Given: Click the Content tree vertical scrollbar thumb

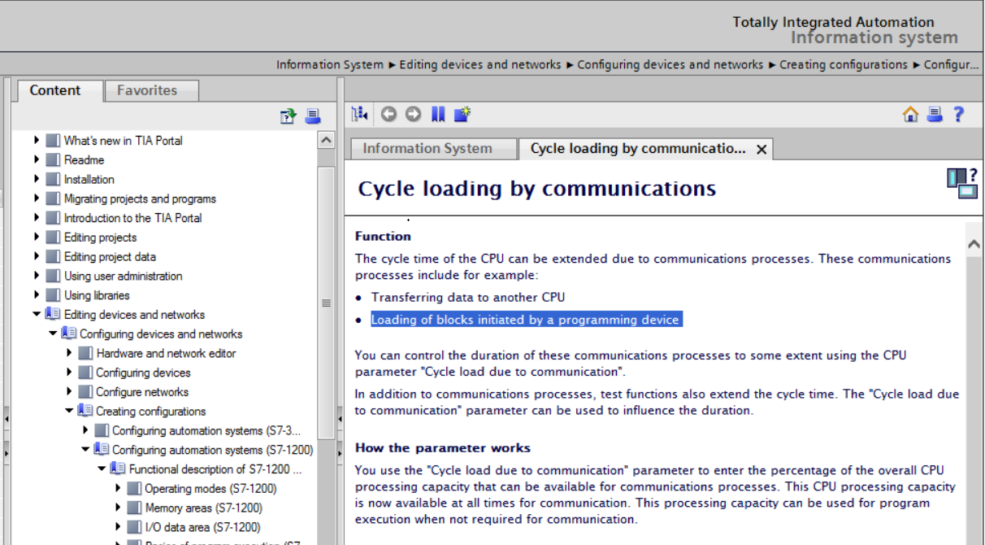Looking at the screenshot, I should [x=326, y=303].
